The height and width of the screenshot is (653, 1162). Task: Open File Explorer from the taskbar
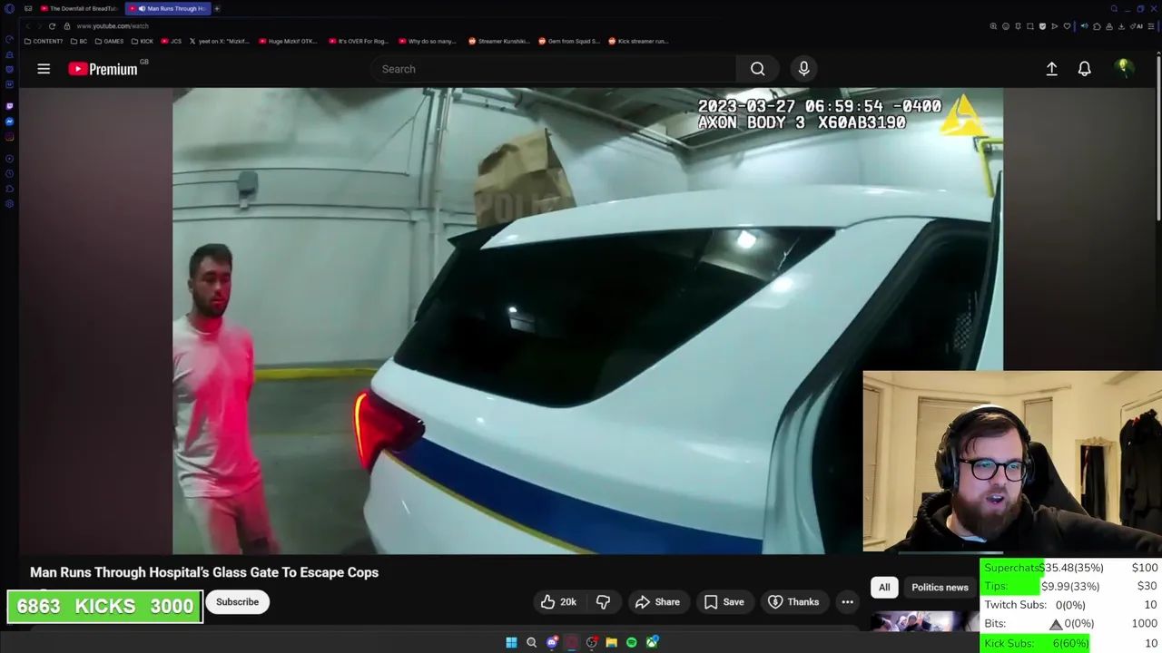(612, 643)
